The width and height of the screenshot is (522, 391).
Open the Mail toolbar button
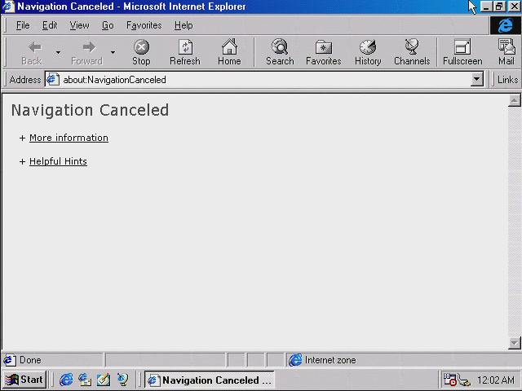coord(507,52)
